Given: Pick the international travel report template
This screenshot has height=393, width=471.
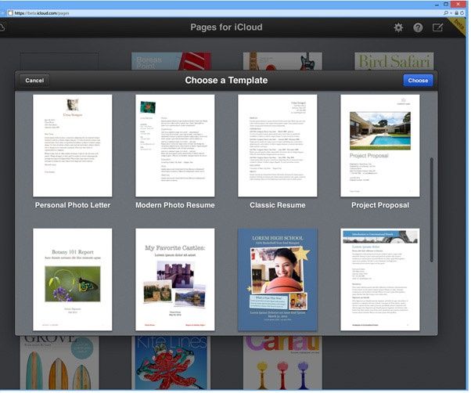Looking at the screenshot, I should [x=380, y=279].
